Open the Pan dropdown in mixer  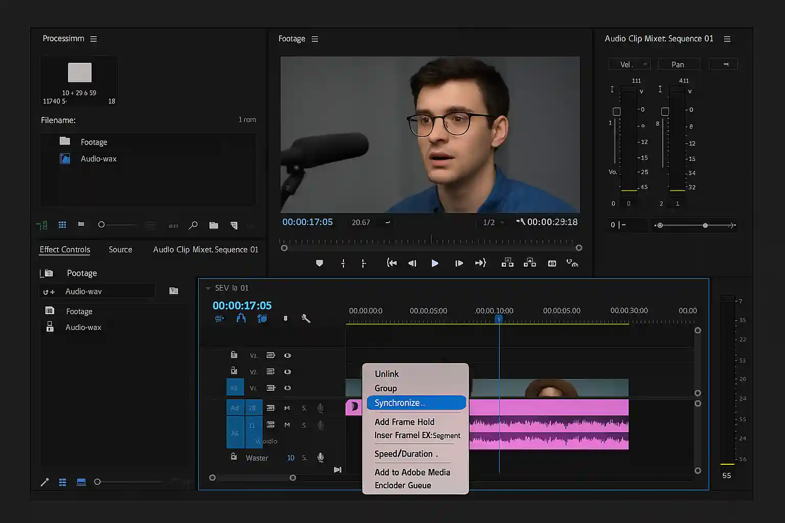point(678,64)
